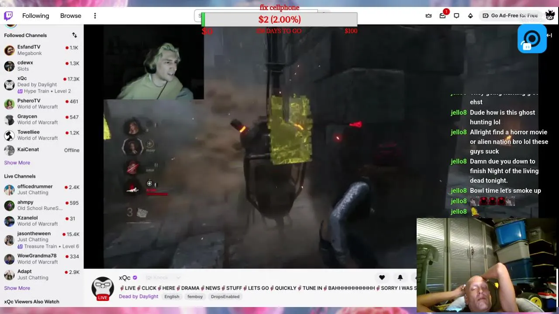Click the Followed Channels heading
This screenshot has width=559, height=314.
[25, 35]
